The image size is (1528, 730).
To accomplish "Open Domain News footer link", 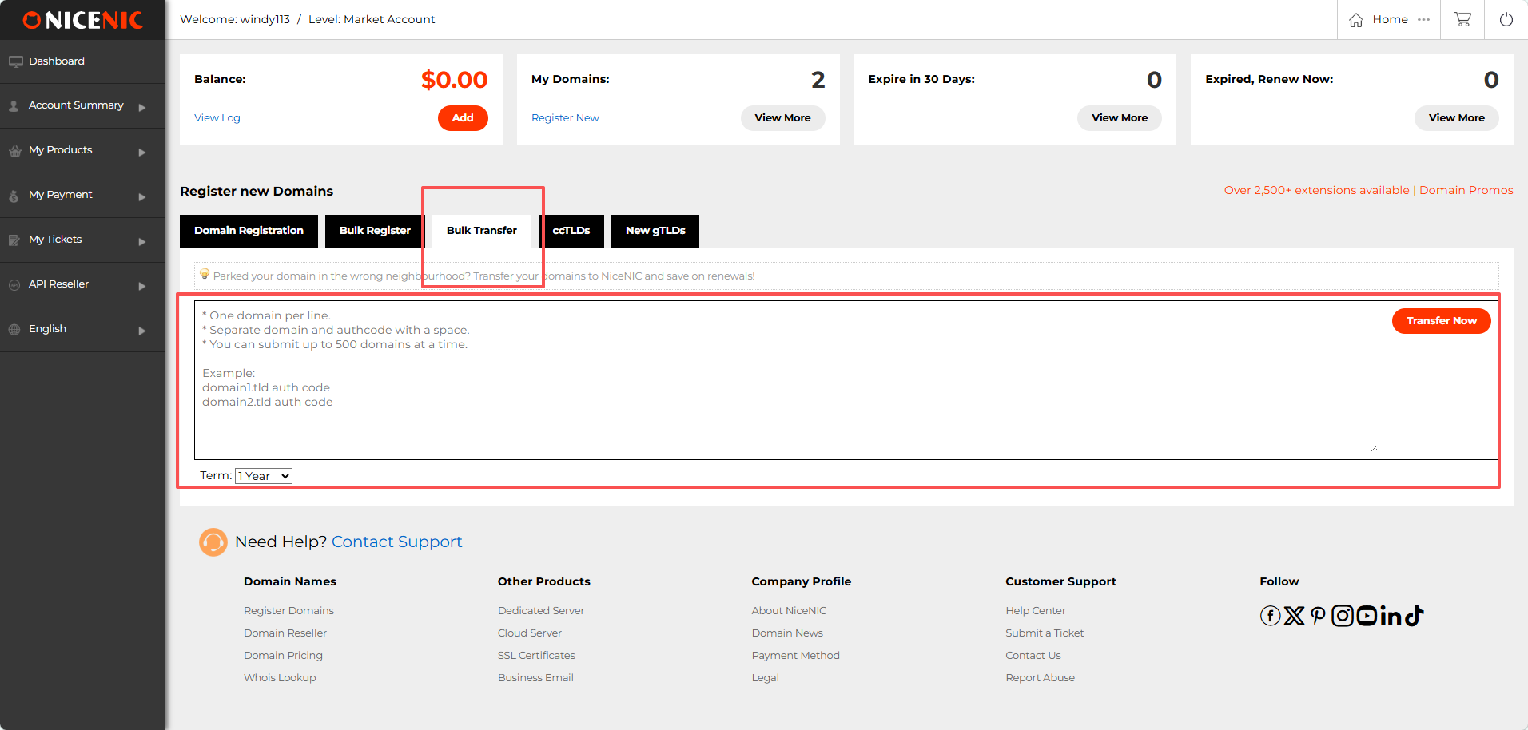I will tap(787, 633).
